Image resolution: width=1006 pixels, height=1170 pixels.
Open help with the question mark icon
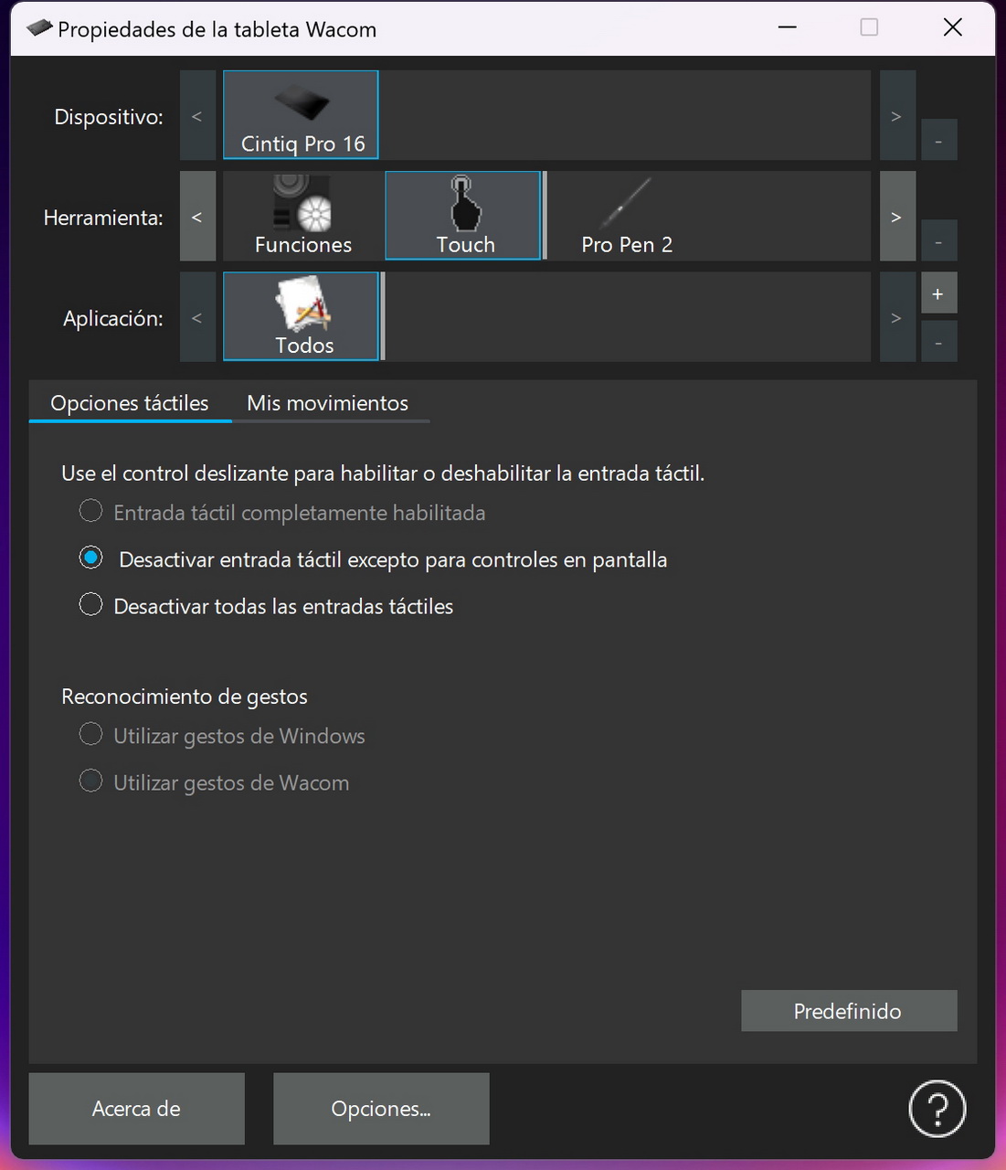937,1109
